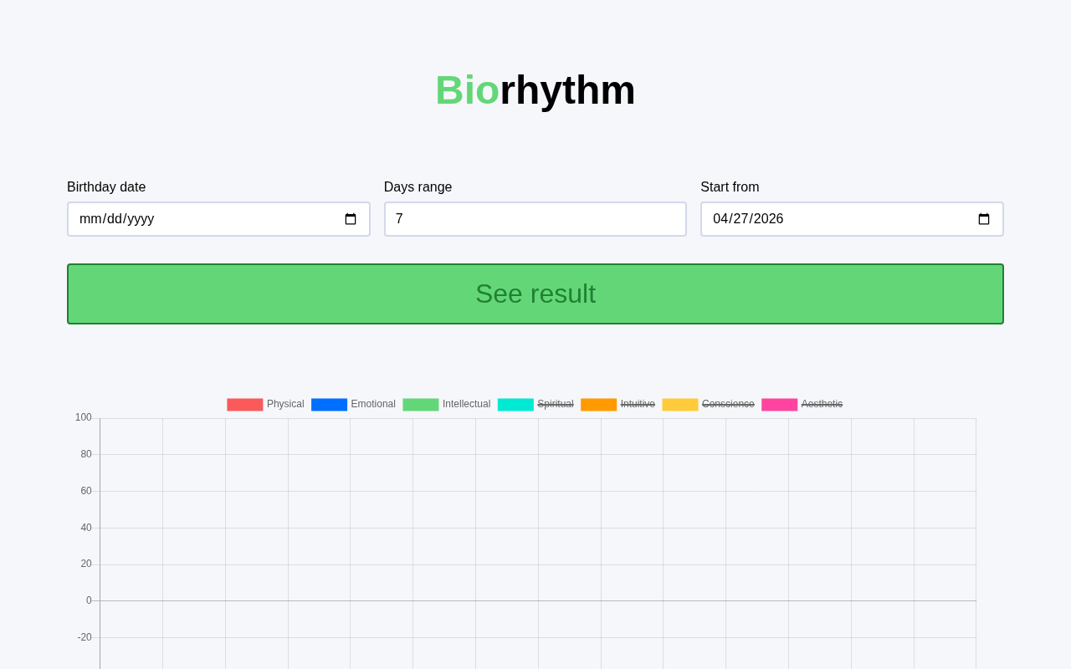The height and width of the screenshot is (669, 1071).
Task: Toggle Intellectual series legend label
Action: (466, 404)
